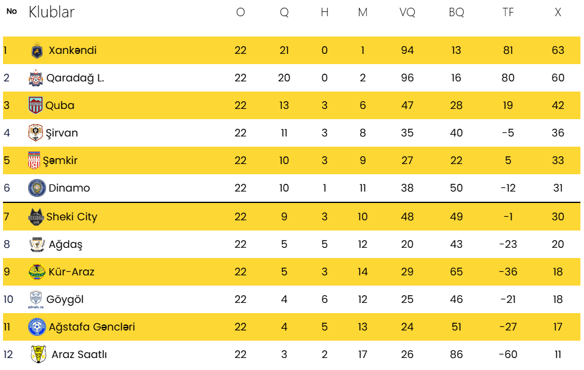
Task: Click the Ağstafa Gəncləri blue emblem
Action: pyautogui.click(x=37, y=327)
